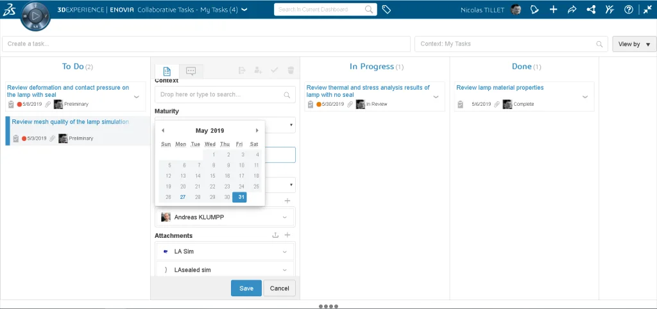Screen dimensions: 657x309
Task: Switch to the comments tab in task panel
Action: click(x=191, y=71)
